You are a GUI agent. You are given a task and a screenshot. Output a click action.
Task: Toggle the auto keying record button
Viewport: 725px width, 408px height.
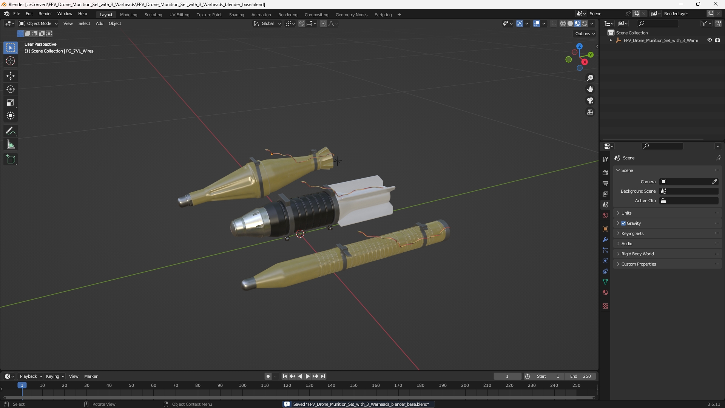[x=268, y=376]
